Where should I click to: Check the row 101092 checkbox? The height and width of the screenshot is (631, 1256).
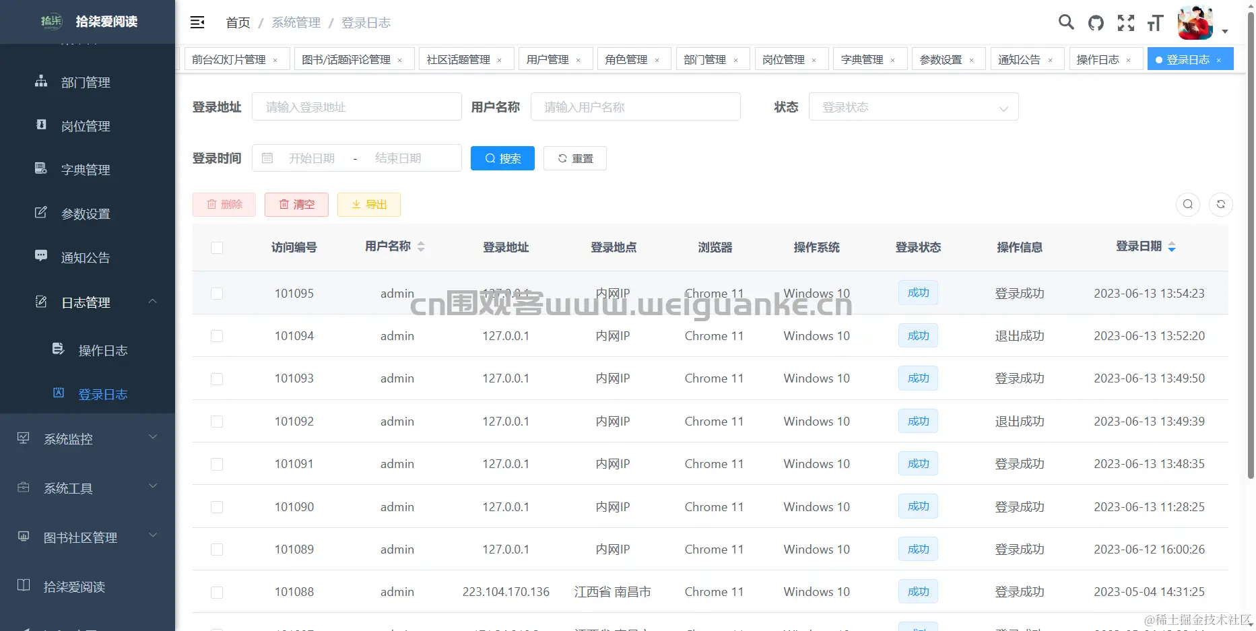tap(217, 422)
